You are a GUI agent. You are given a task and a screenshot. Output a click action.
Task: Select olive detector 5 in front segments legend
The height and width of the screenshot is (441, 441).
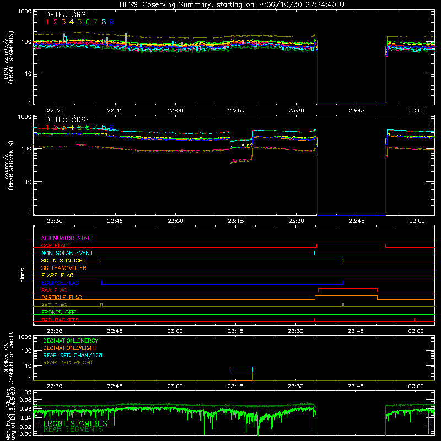click(x=79, y=22)
